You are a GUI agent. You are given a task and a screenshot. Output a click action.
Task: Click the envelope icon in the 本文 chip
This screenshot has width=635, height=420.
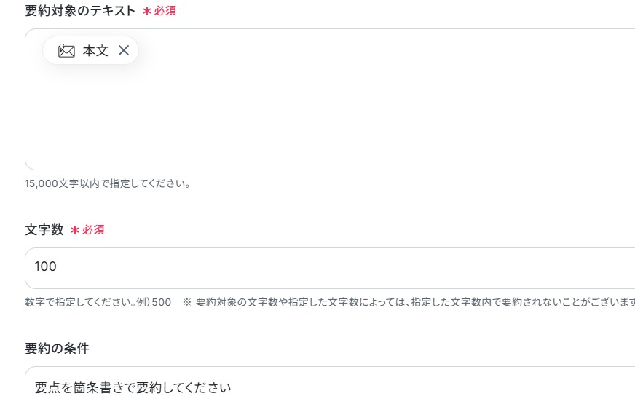66,50
